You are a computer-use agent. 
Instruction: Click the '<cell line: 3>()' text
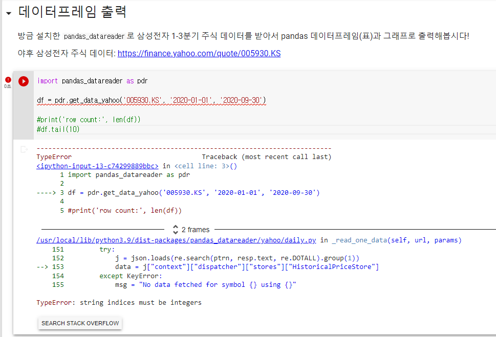point(206,166)
